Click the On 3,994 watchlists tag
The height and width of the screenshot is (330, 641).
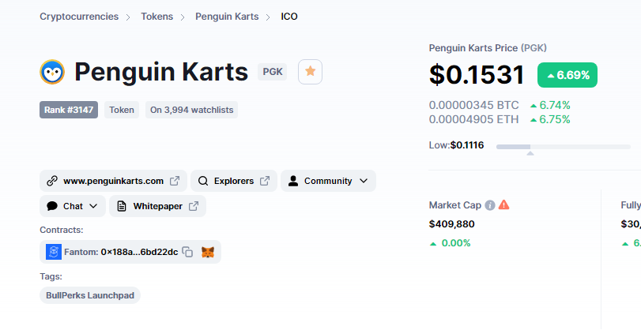(191, 110)
